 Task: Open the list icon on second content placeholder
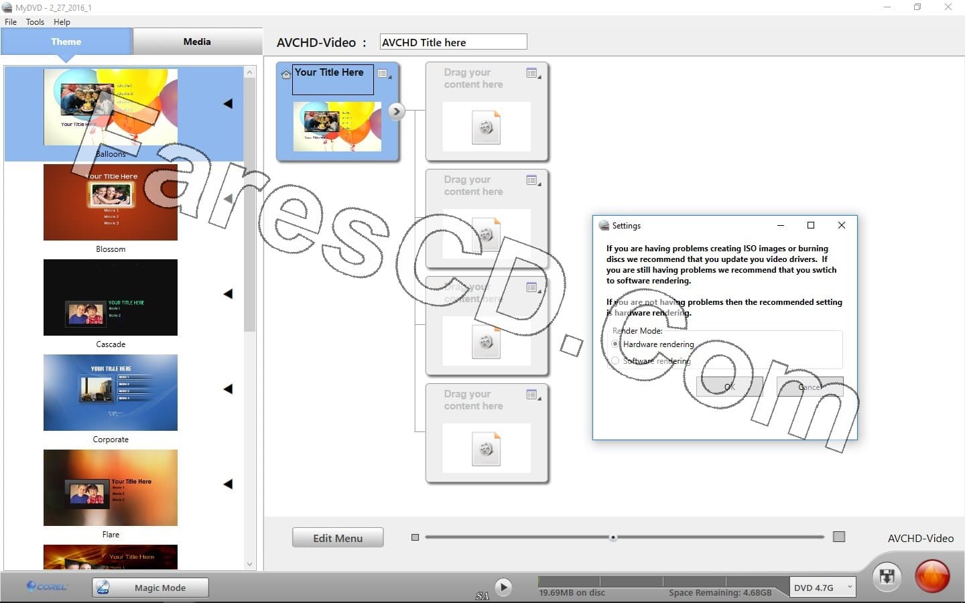(x=532, y=181)
